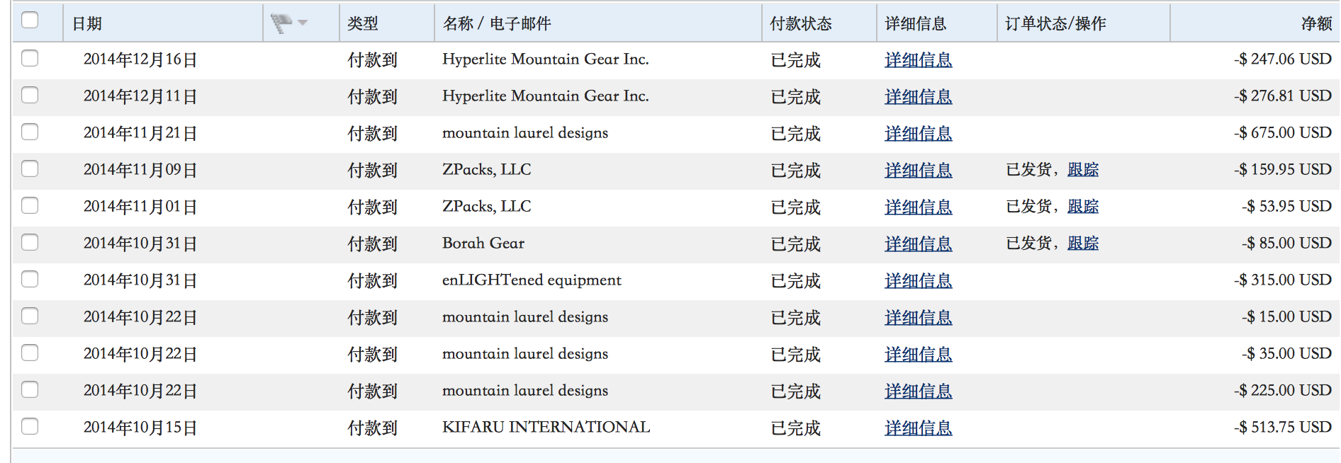Open 详细信息 for the ZPacks $53.95 order

point(919,207)
